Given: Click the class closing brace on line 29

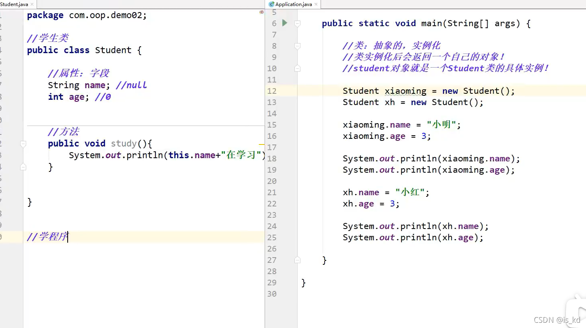Looking at the screenshot, I should pyautogui.click(x=304, y=283).
